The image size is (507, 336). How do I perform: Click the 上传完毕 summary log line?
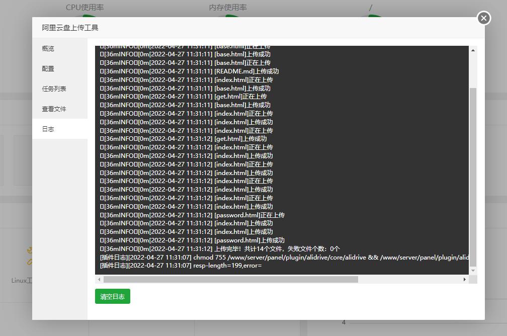220,248
